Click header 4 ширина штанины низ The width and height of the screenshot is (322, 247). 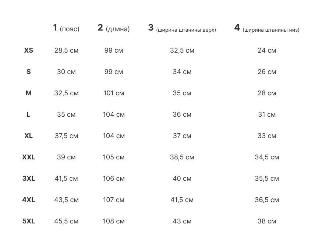[x=267, y=29]
